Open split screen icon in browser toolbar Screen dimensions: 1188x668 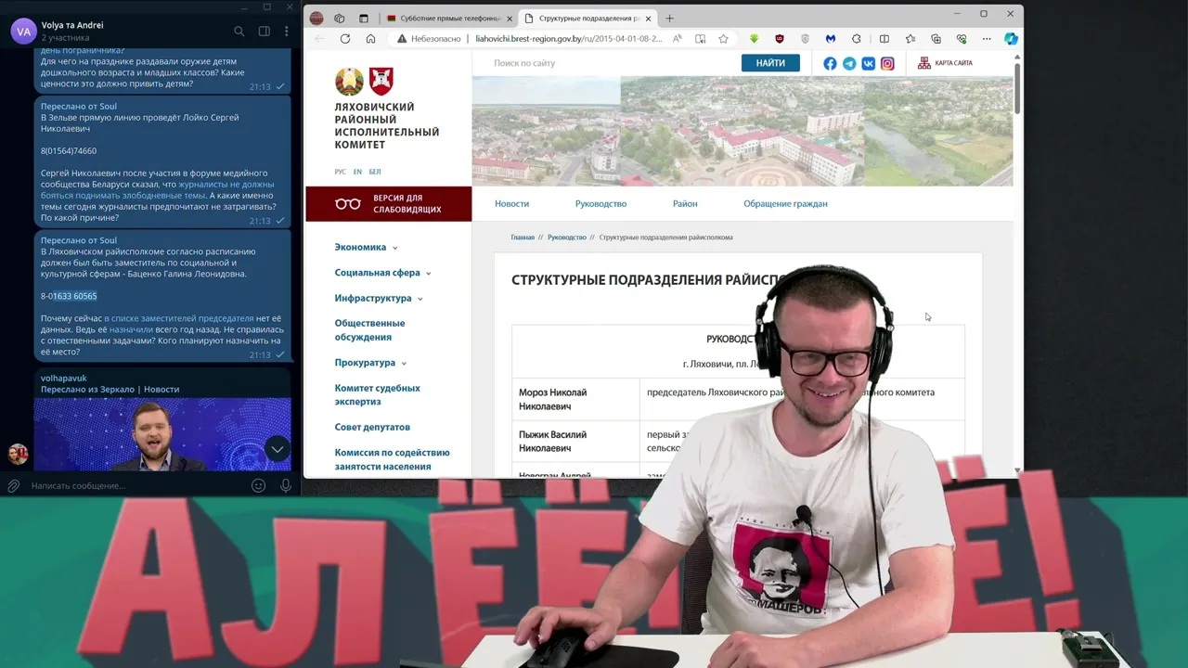tap(884, 39)
